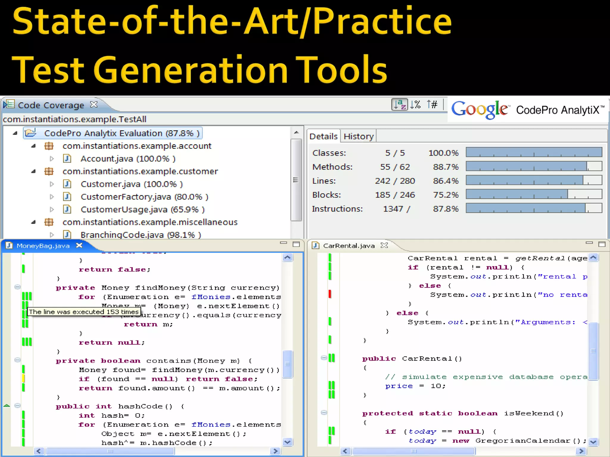The width and height of the screenshot is (610, 457).
Task: Click the alphabetical sort toolbar icon
Action: click(x=399, y=104)
